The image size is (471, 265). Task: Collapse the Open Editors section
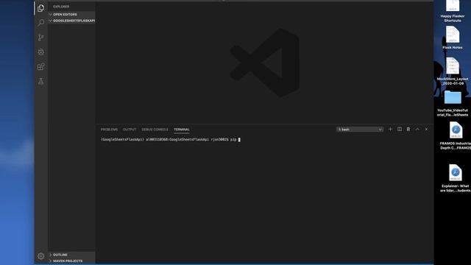(71, 15)
